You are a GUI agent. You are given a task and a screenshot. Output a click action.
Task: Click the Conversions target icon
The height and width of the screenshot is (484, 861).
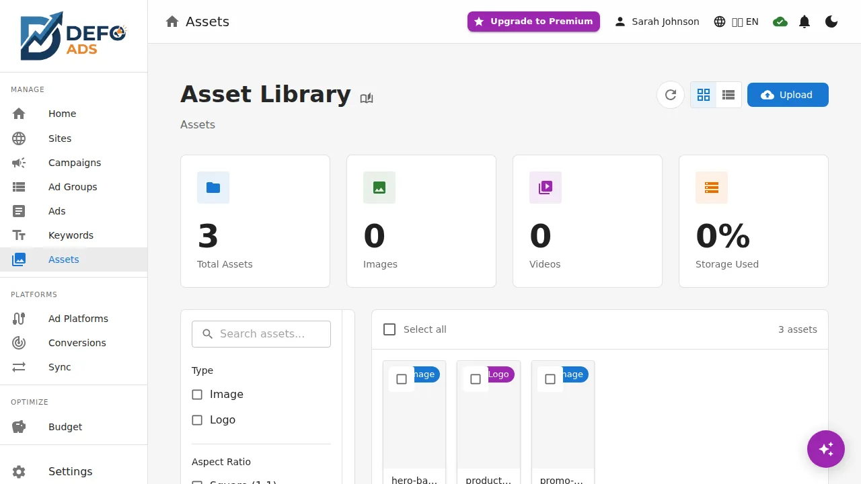(19, 343)
